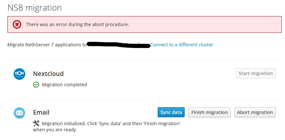Click the red error X icon
This screenshot has height=140, width=285.
(17, 24)
